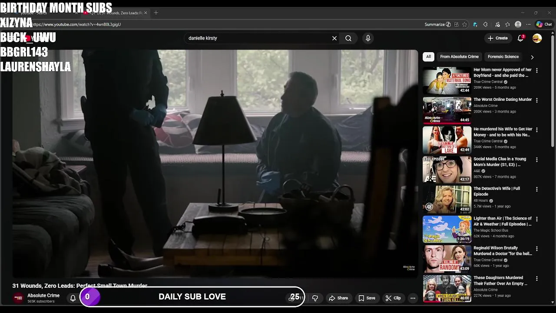Image resolution: width=556 pixels, height=313 pixels.
Task: Click the Summarize button in address bar
Action: 437,24
